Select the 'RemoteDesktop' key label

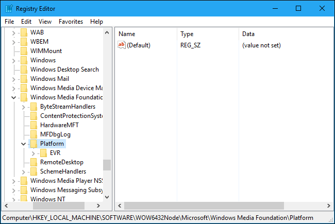(62, 162)
